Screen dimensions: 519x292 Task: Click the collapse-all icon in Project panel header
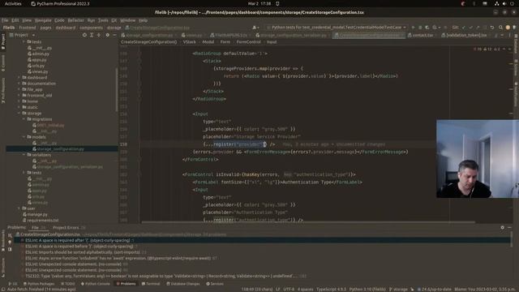click(x=99, y=35)
